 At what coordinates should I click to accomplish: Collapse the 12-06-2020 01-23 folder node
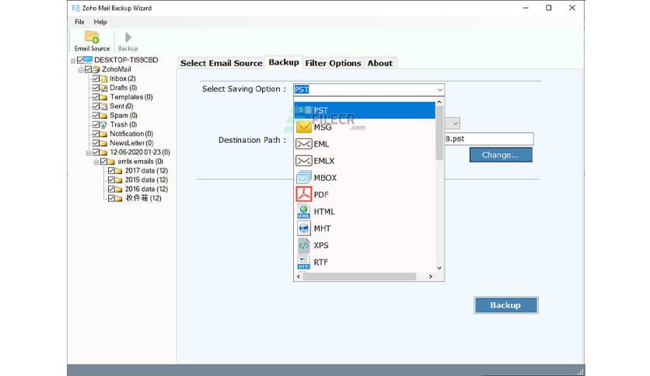(89, 153)
